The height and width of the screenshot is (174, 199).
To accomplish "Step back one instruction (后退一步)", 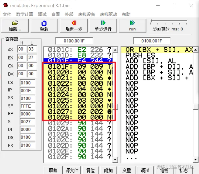I will coord(74,26).
